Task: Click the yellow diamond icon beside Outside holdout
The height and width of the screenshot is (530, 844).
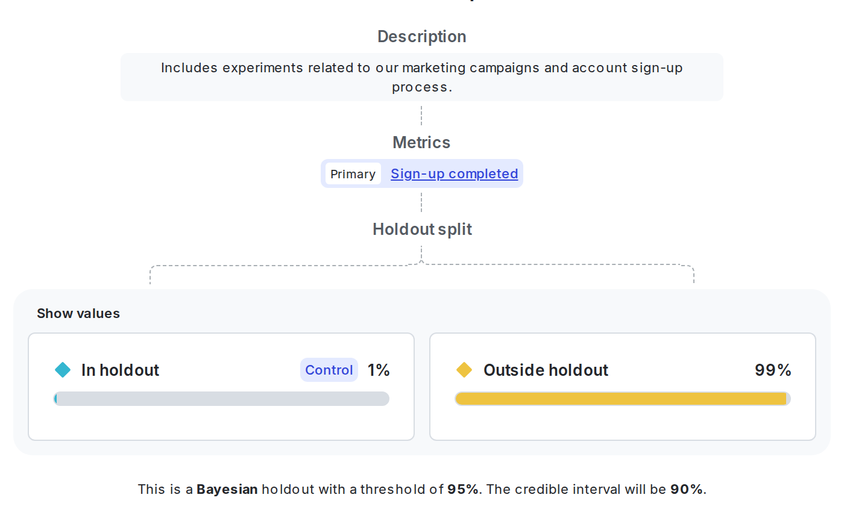Action: point(464,370)
